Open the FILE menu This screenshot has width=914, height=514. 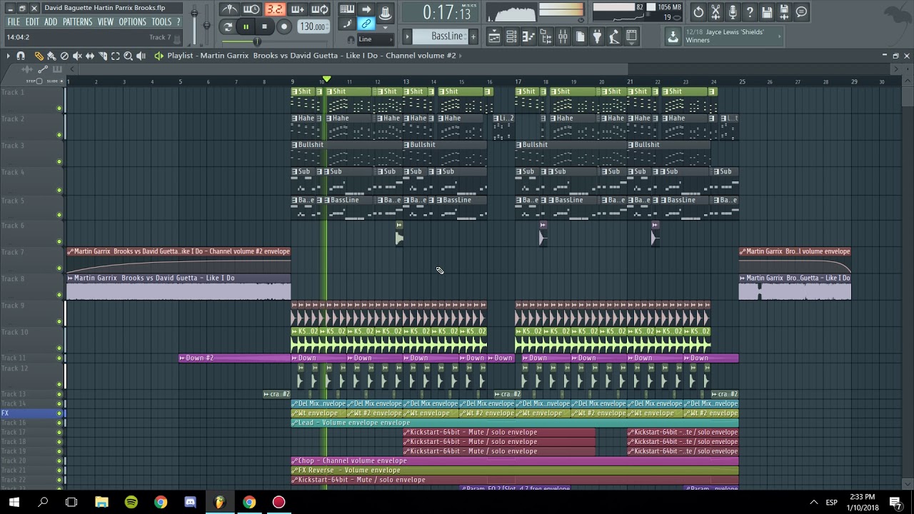[x=14, y=22]
